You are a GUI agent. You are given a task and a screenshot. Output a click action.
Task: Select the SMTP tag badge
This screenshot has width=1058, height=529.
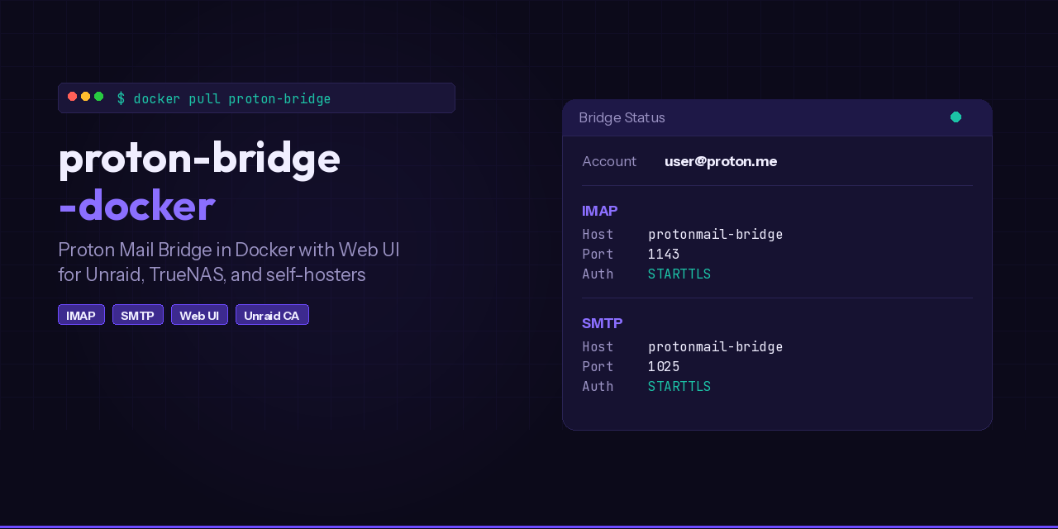138,315
